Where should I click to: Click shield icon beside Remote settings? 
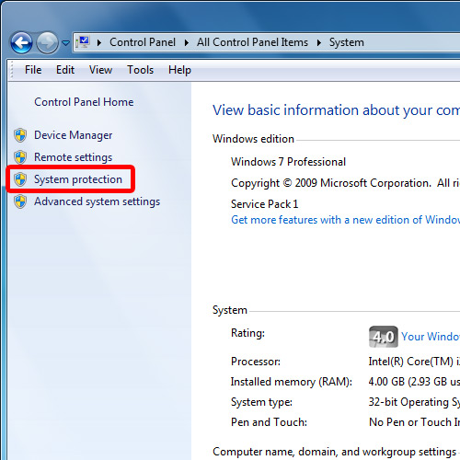pyautogui.click(x=20, y=157)
